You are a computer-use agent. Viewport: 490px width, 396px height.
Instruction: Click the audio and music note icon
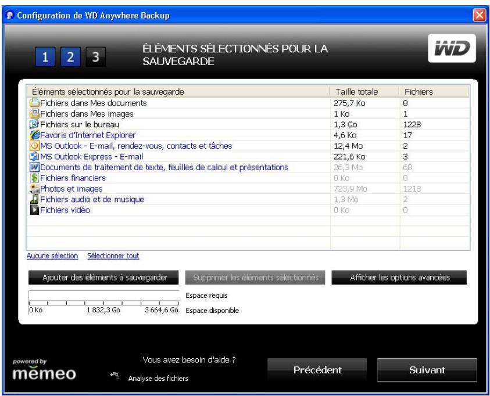tap(34, 199)
